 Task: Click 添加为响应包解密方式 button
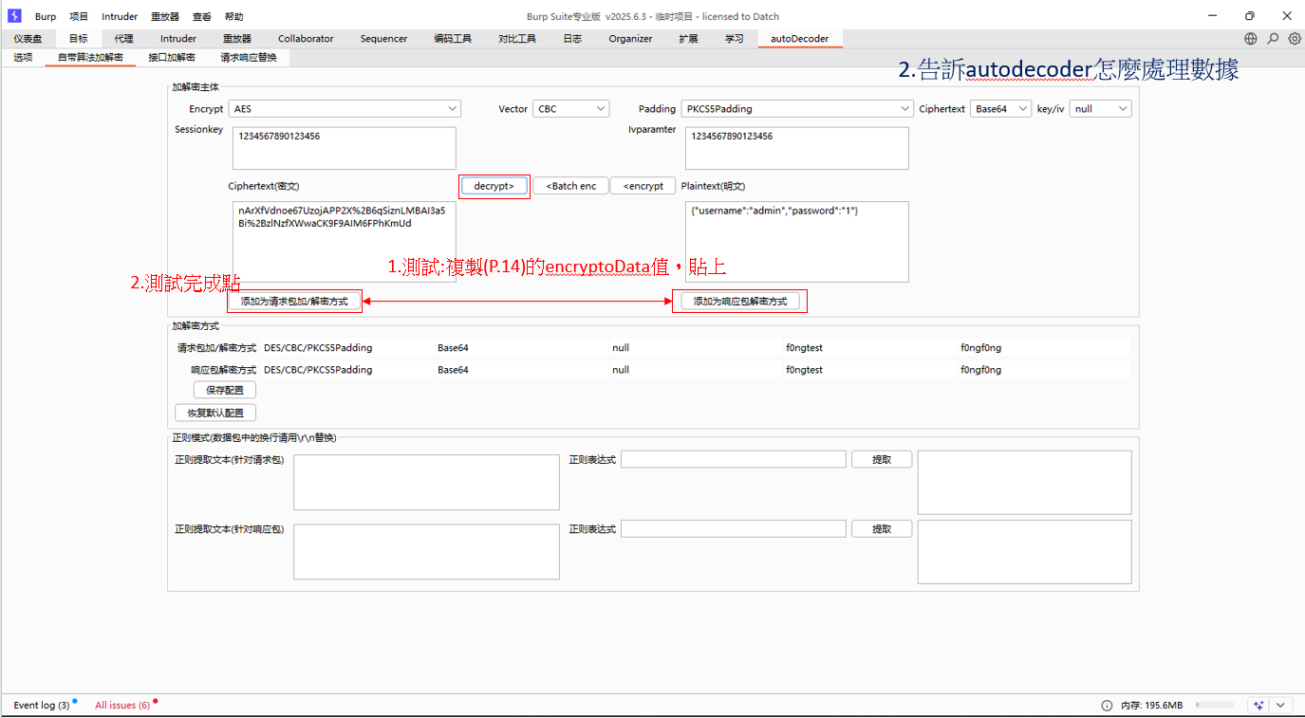click(739, 301)
